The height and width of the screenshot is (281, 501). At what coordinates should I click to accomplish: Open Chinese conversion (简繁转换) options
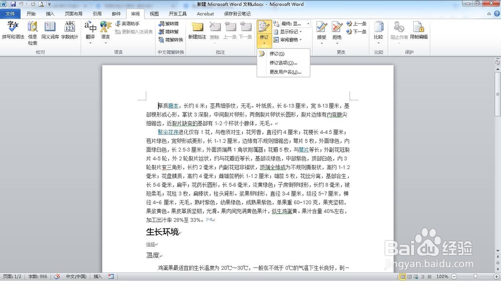[171, 39]
